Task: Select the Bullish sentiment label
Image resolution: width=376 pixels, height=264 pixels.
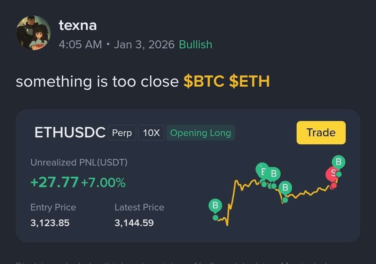Action: 195,45
